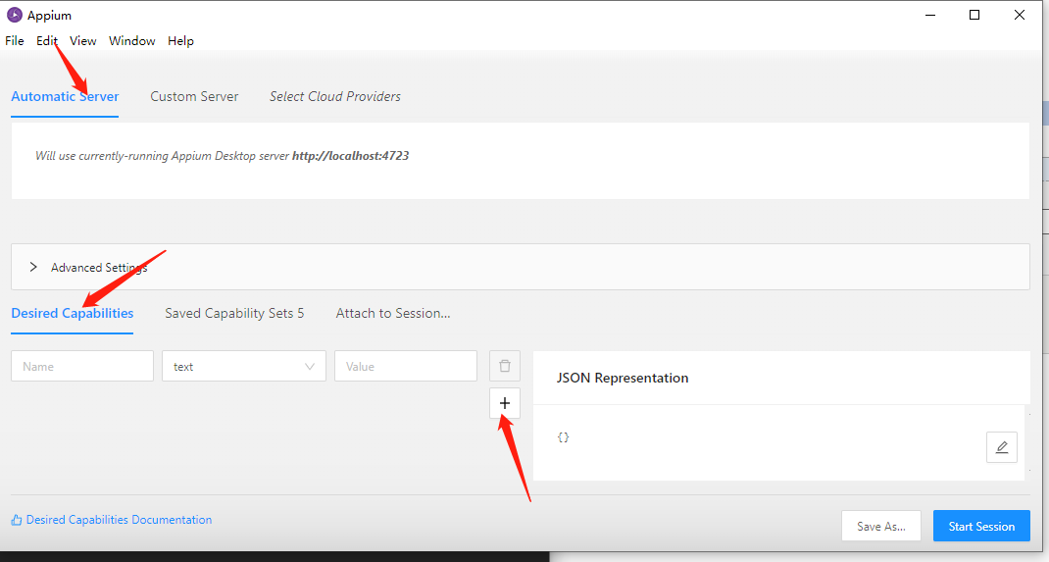The image size is (1049, 562).
Task: Click the thumbs-up icon beside Documentation link
Action: pyautogui.click(x=17, y=520)
